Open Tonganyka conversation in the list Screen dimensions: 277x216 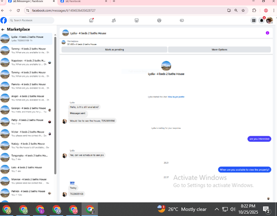pos(26,157)
